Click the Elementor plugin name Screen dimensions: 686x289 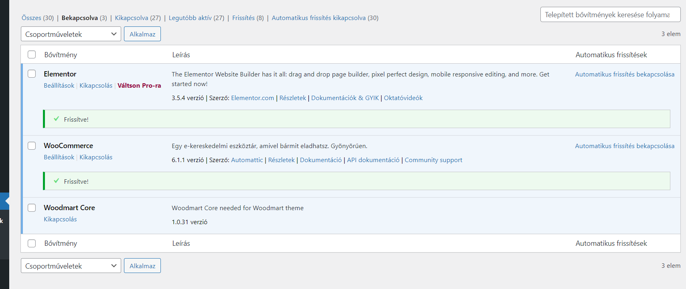tap(60, 74)
